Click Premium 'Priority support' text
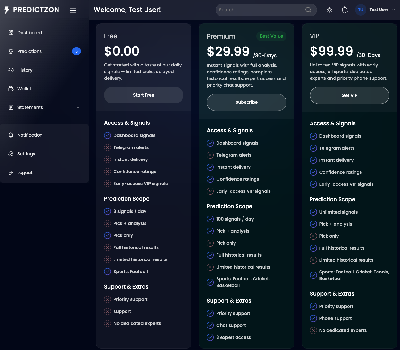 click(233, 313)
